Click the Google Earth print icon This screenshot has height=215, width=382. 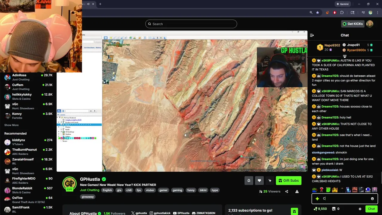pos(154,38)
